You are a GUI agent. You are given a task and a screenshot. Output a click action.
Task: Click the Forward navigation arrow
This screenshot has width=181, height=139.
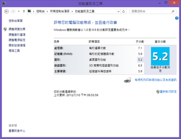13,11
